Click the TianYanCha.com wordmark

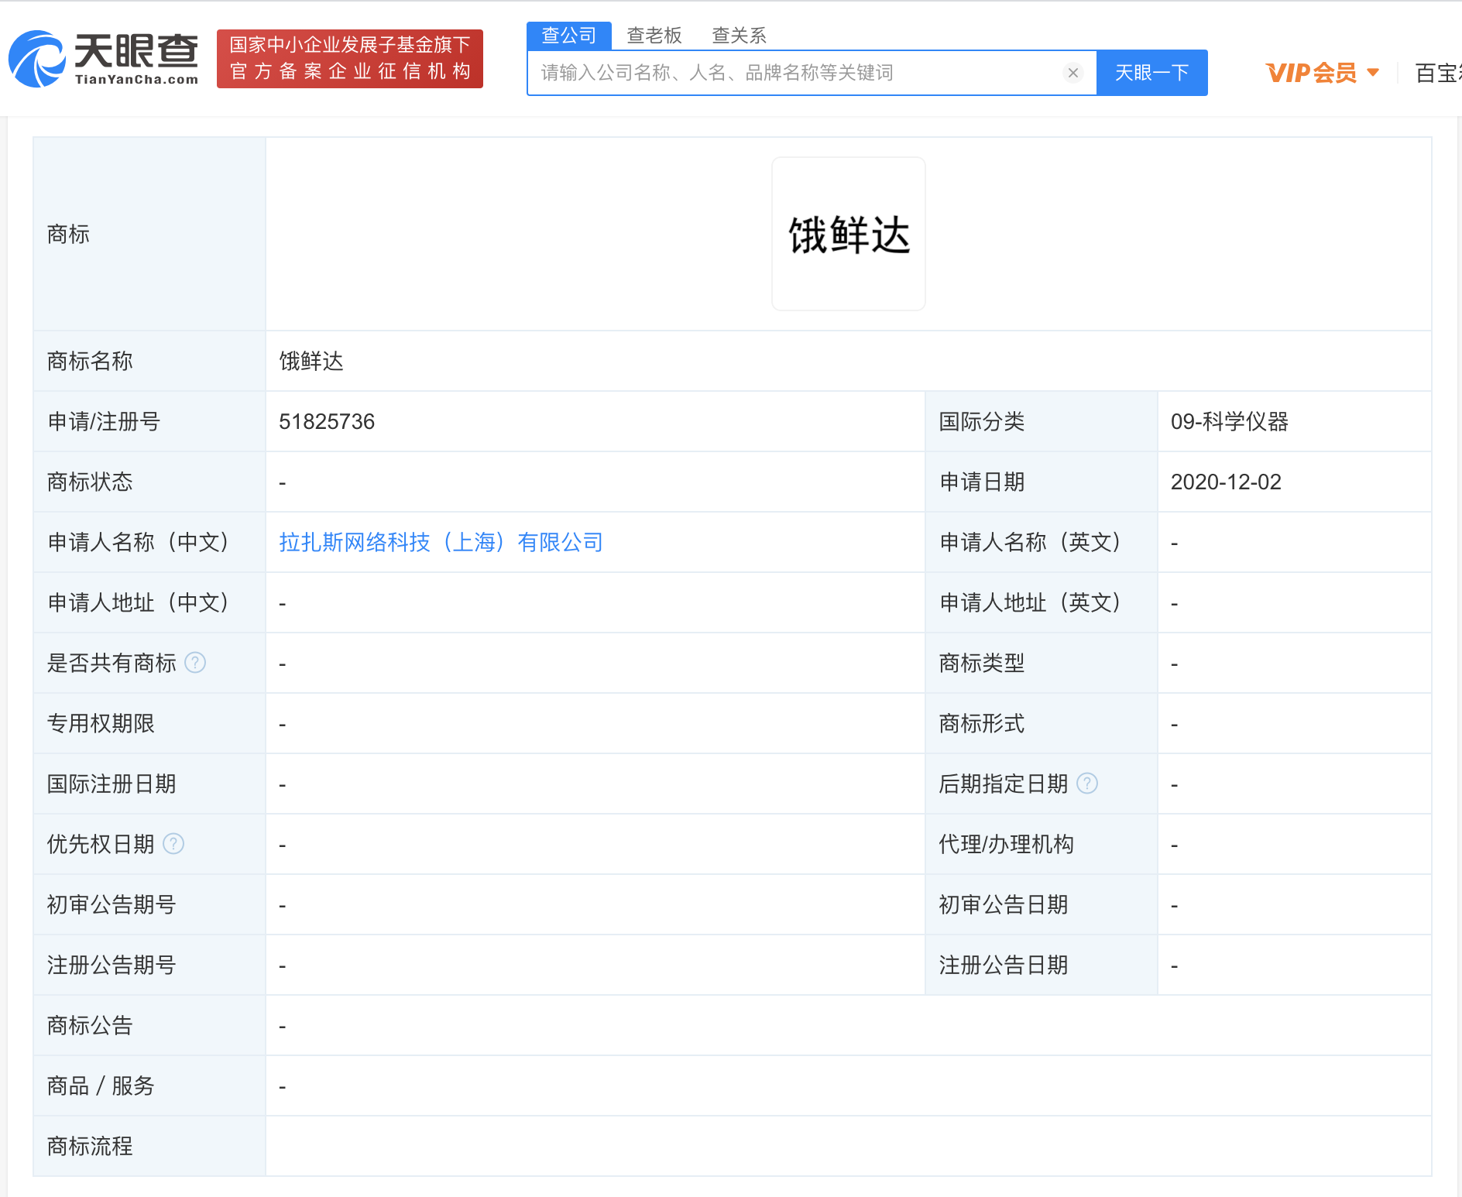(137, 79)
